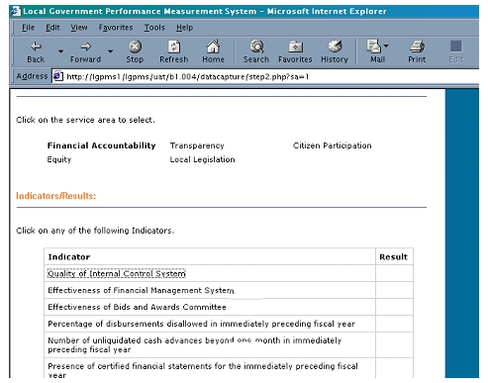This screenshot has height=383, width=488.
Task: Open the Favorites menu
Action: click(116, 28)
